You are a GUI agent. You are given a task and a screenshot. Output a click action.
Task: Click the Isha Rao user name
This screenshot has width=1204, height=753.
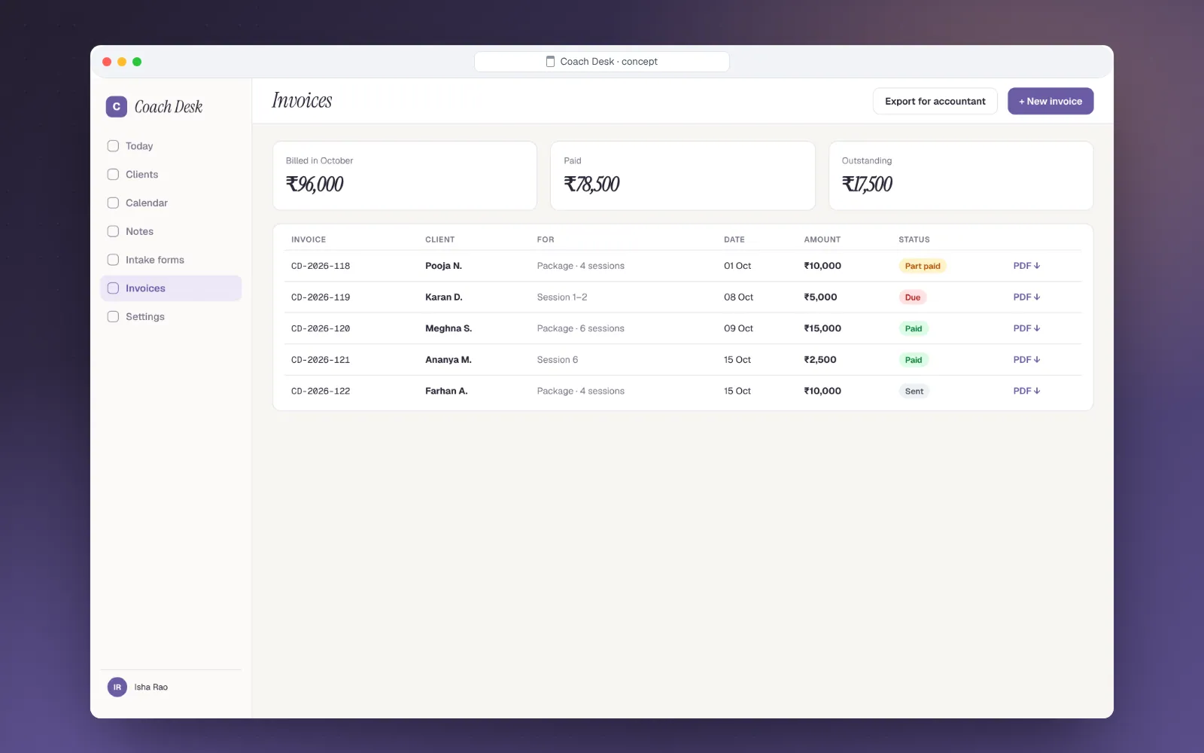click(150, 687)
